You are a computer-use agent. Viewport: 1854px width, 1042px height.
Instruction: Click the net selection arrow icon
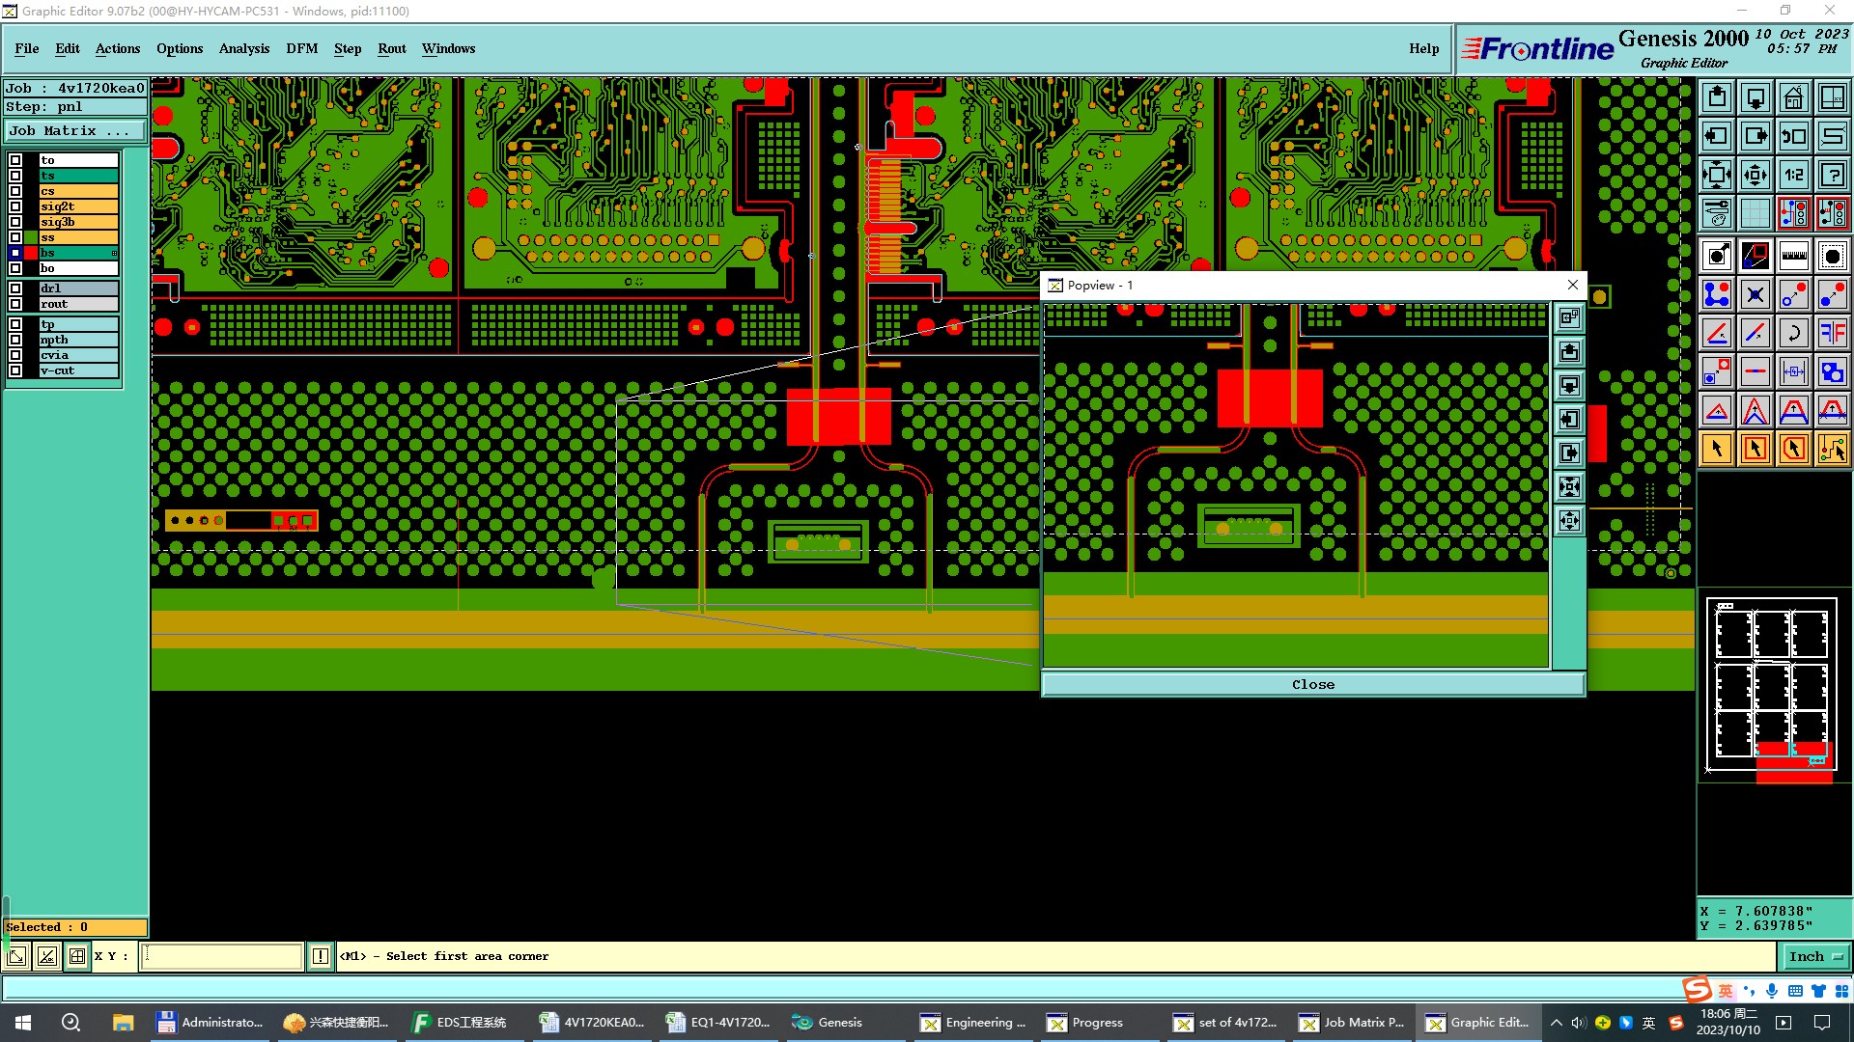(1832, 449)
